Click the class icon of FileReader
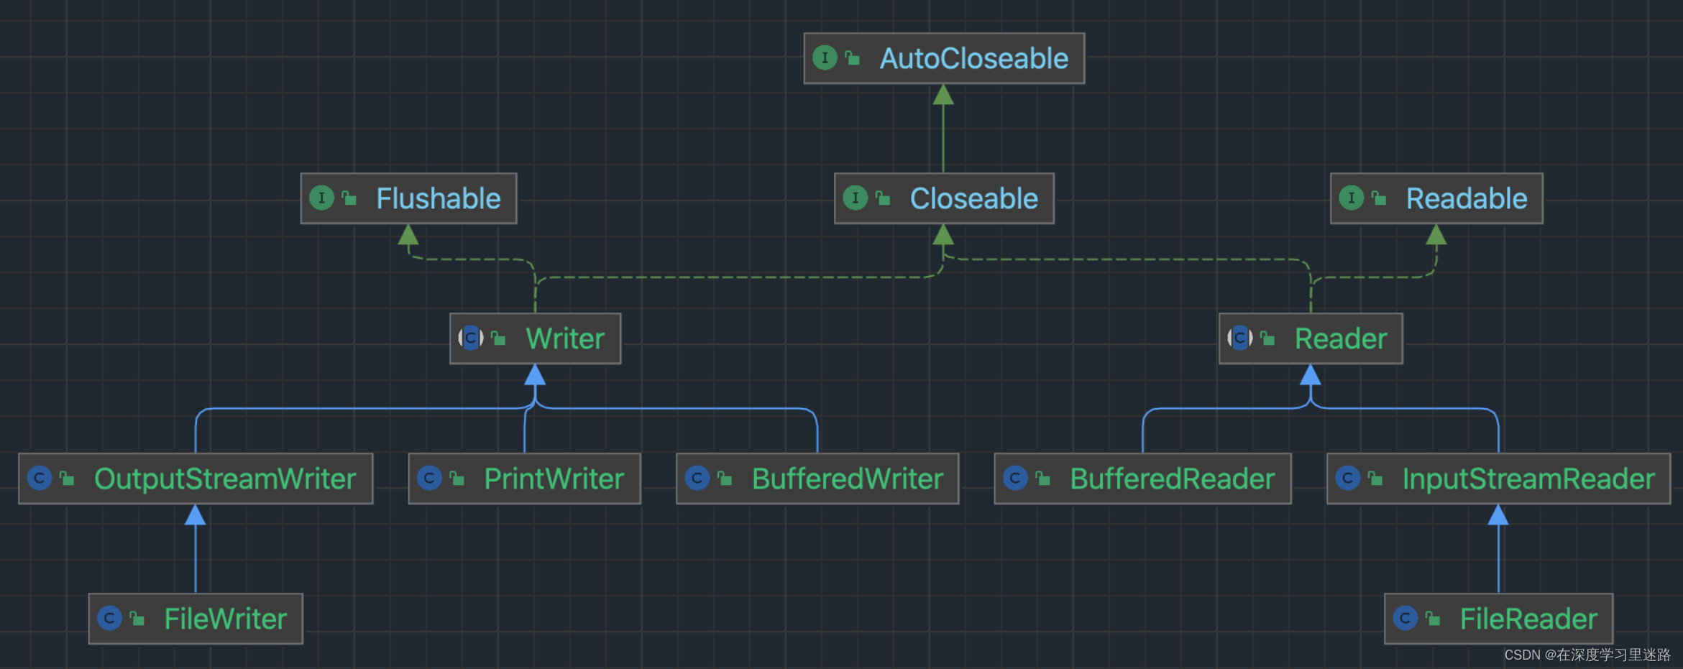 coord(1405,618)
